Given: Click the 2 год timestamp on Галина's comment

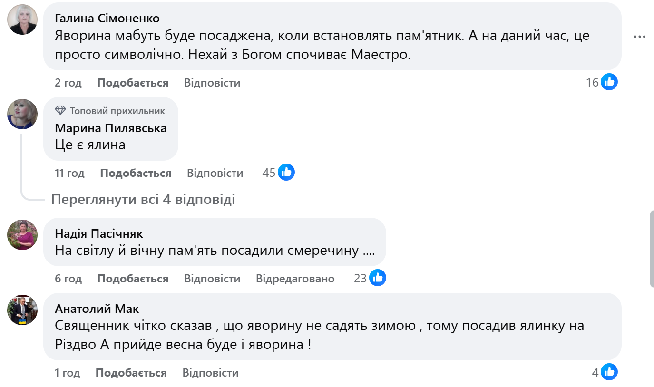Looking at the screenshot, I should (x=67, y=82).
